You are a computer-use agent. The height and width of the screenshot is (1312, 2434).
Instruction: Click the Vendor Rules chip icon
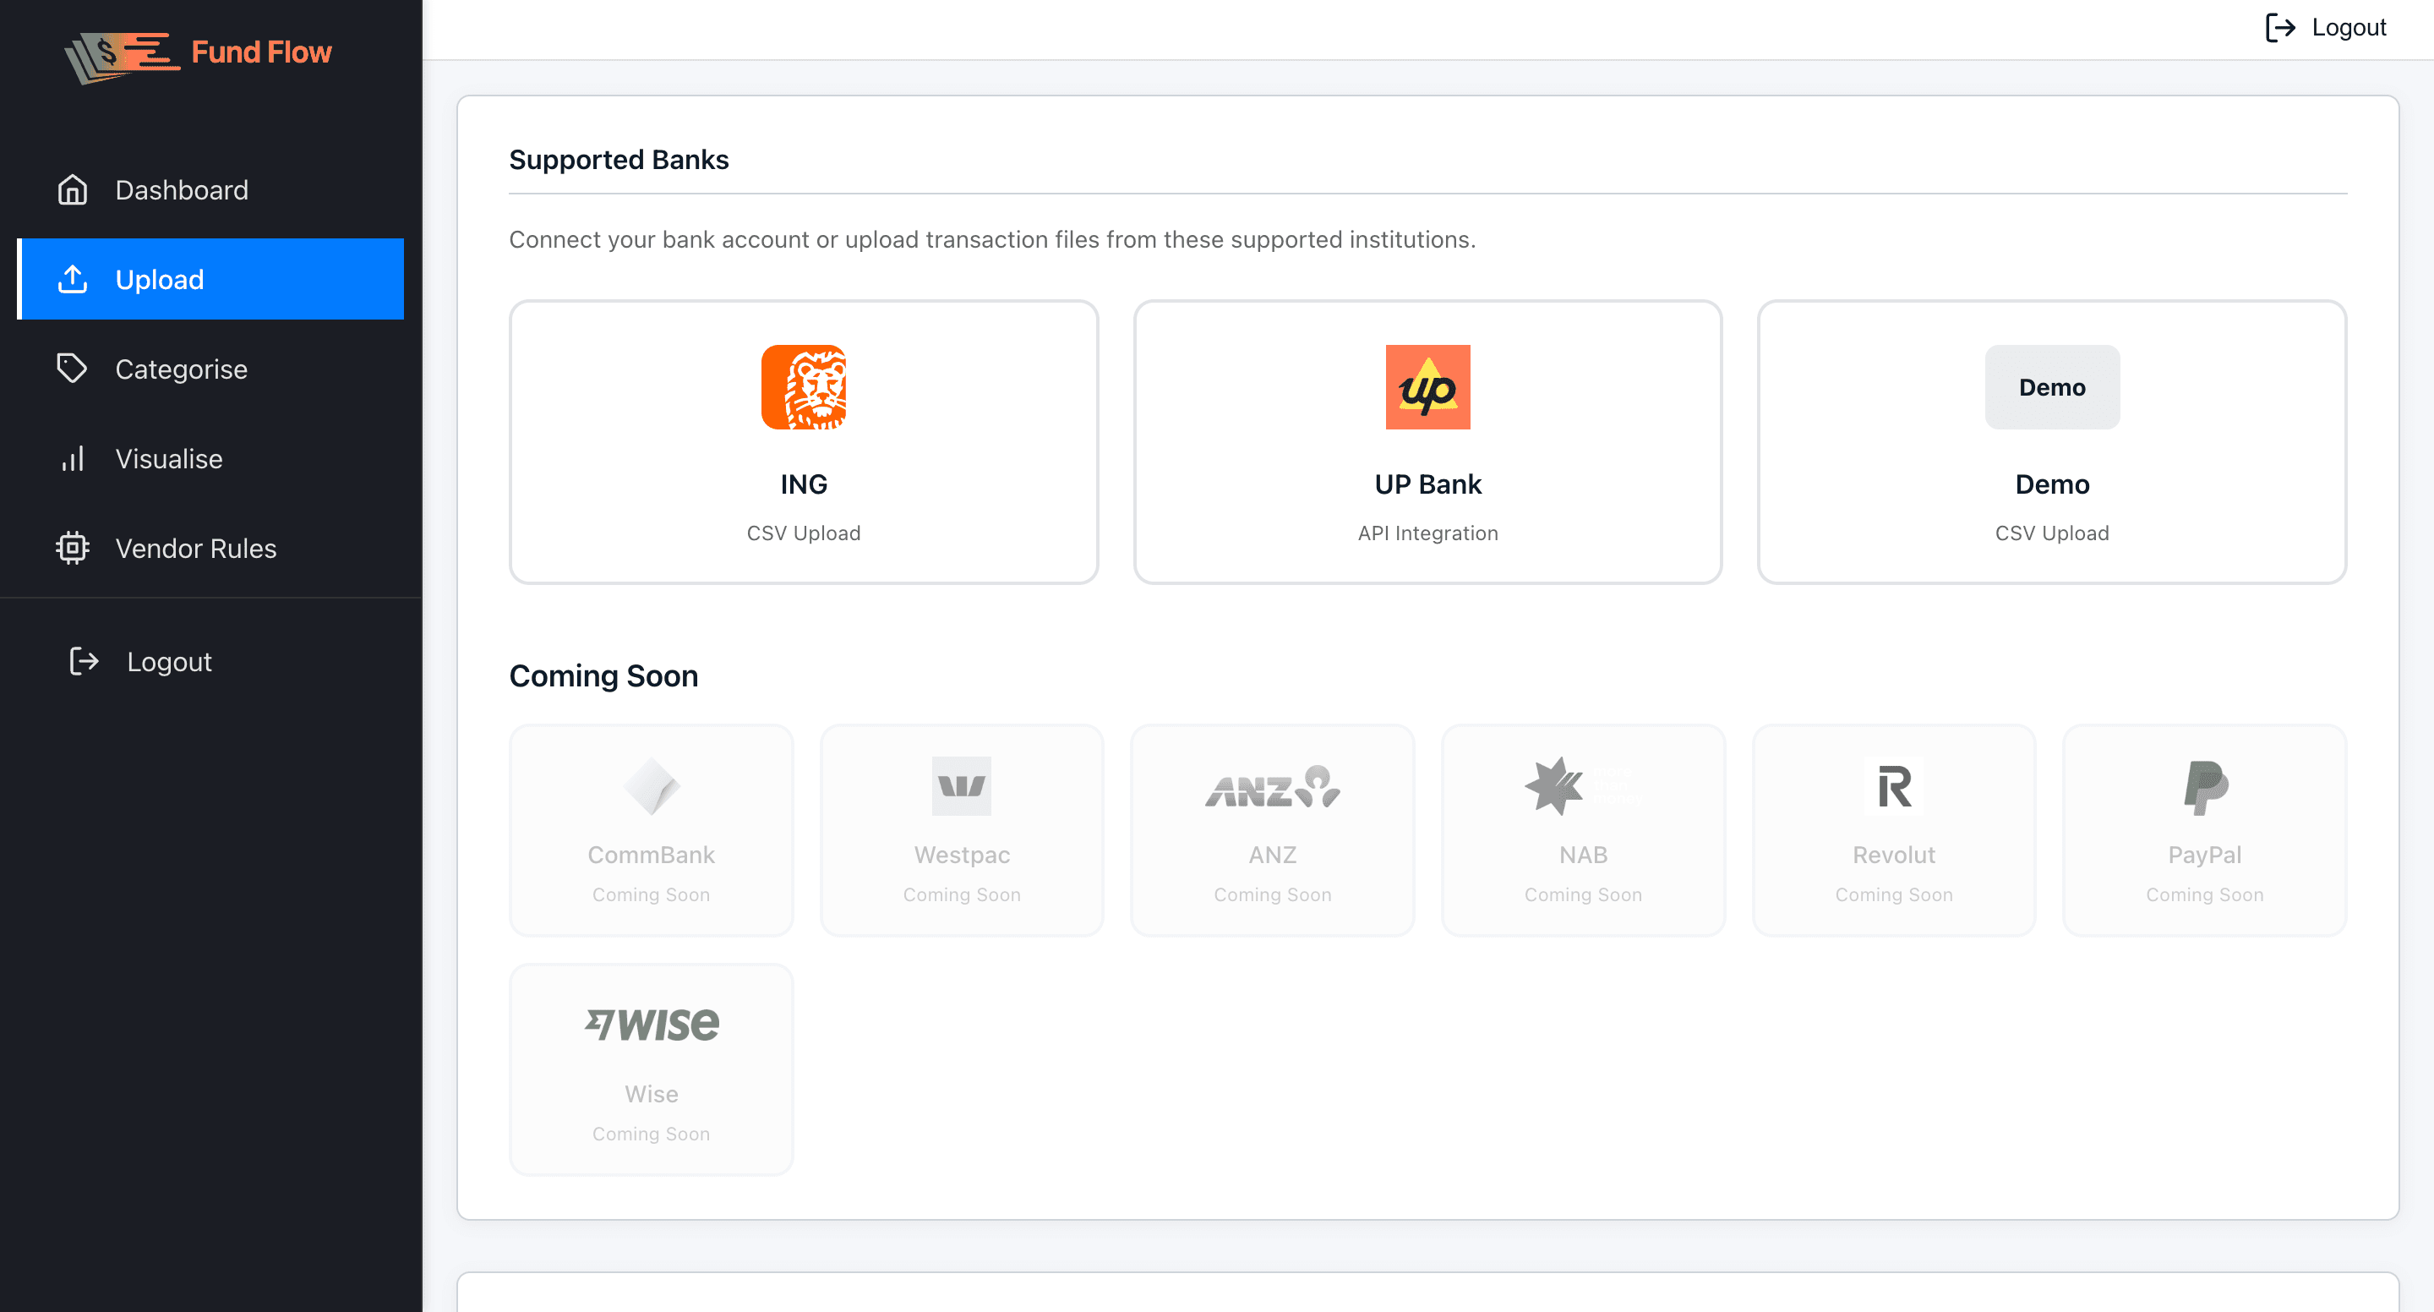point(73,549)
